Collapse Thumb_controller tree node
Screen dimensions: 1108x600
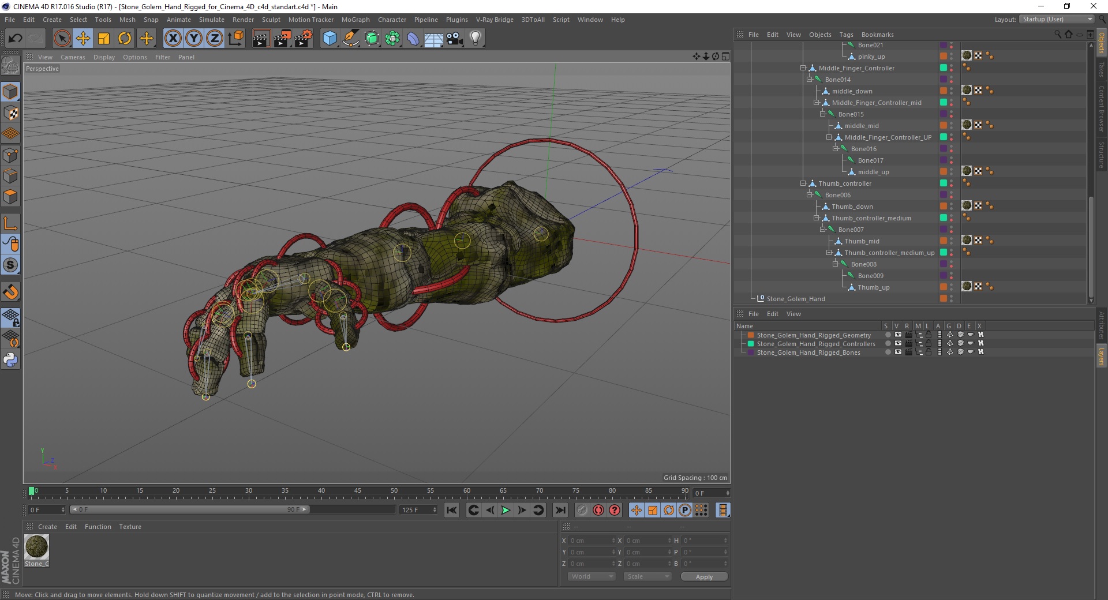(x=803, y=183)
